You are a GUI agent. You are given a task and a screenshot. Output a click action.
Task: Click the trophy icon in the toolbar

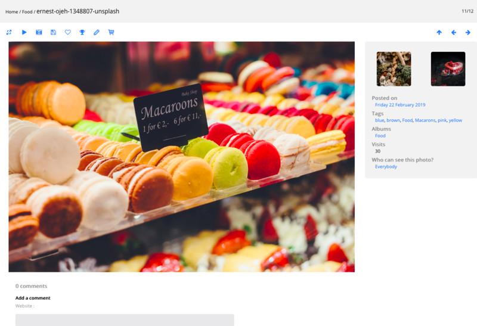pyautogui.click(x=82, y=32)
